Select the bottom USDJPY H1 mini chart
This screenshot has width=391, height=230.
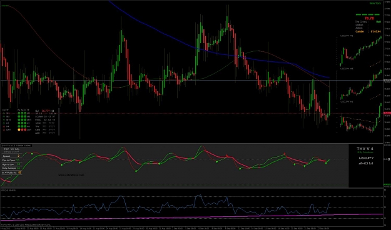(x=361, y=117)
